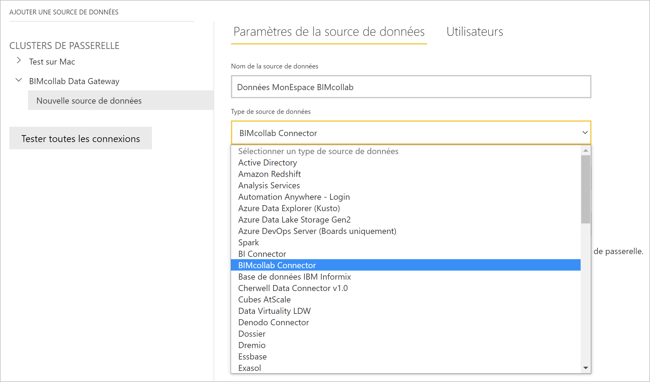This screenshot has height=382, width=650.
Task: Choose highlighted BIMcollab Connector option
Action: click(x=405, y=265)
